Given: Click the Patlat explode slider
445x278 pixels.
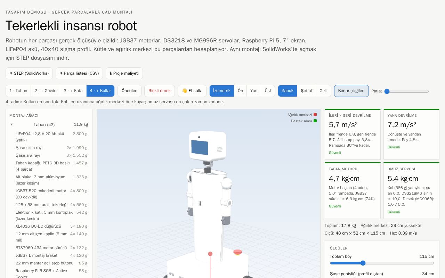Looking at the screenshot, I should pos(406,91).
